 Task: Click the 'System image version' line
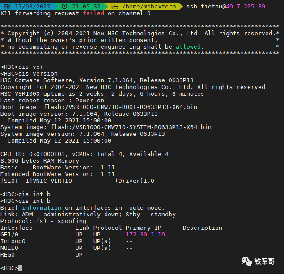click(x=83, y=134)
